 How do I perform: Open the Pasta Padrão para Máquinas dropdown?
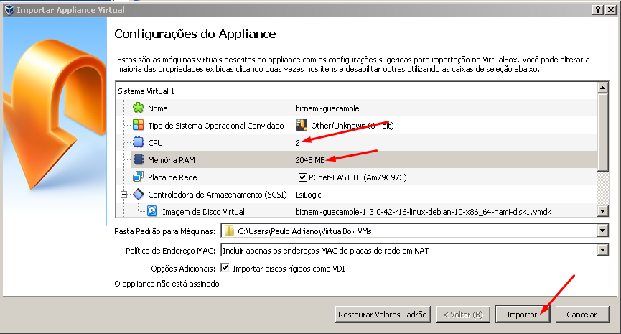click(602, 231)
